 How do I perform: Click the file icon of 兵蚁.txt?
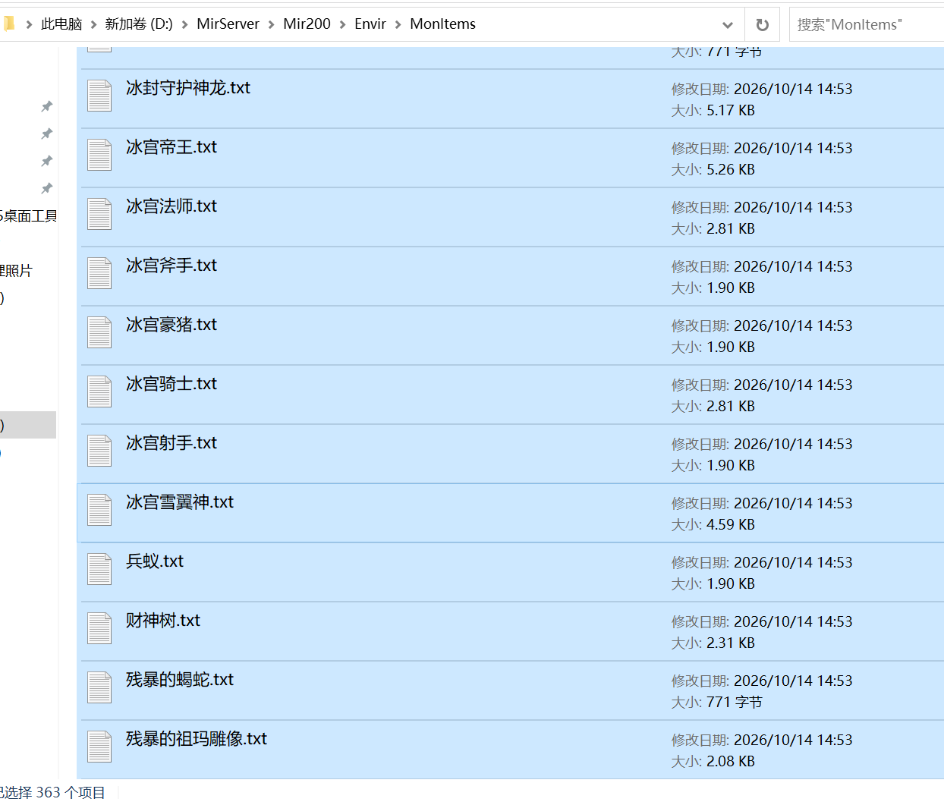[99, 570]
